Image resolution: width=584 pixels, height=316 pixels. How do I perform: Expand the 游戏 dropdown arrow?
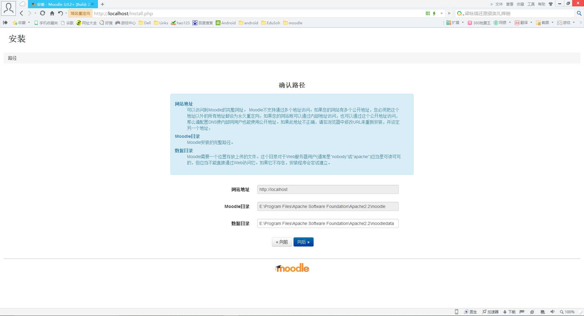point(574,22)
